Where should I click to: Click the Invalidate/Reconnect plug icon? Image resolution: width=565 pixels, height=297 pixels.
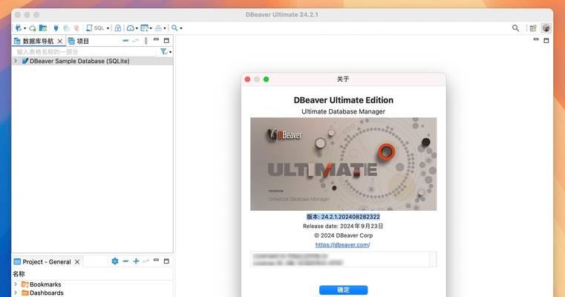[66, 27]
